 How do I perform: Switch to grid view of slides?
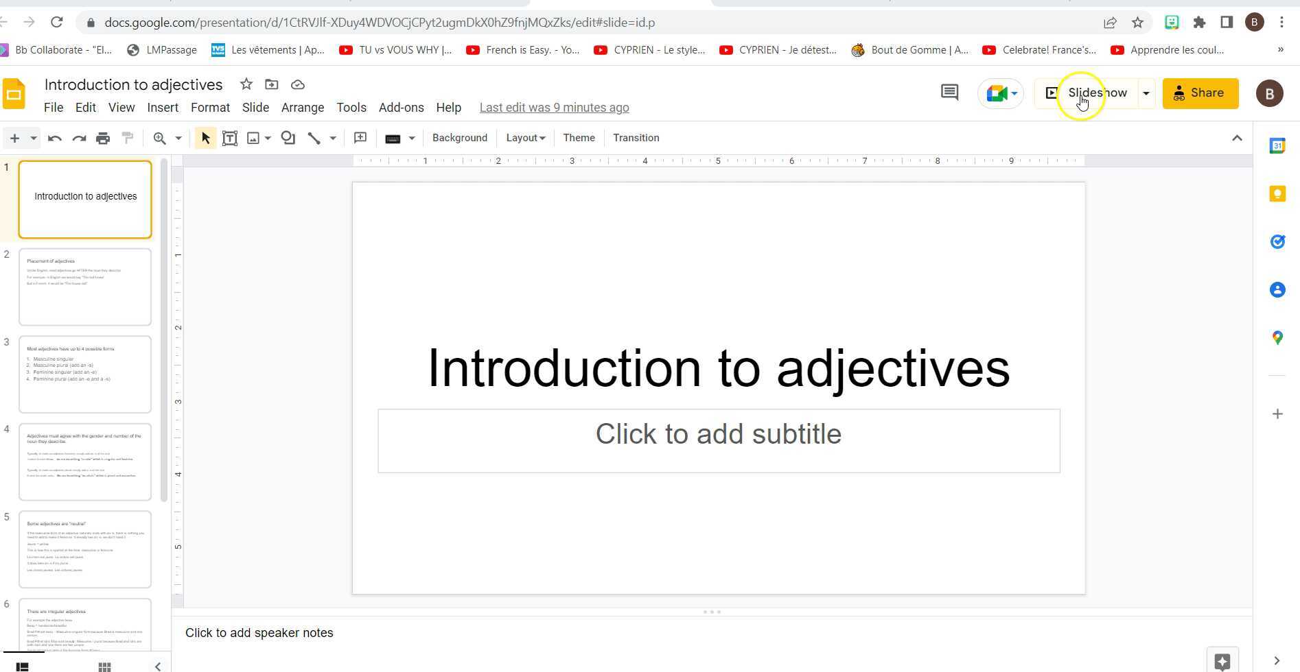pyautogui.click(x=104, y=665)
